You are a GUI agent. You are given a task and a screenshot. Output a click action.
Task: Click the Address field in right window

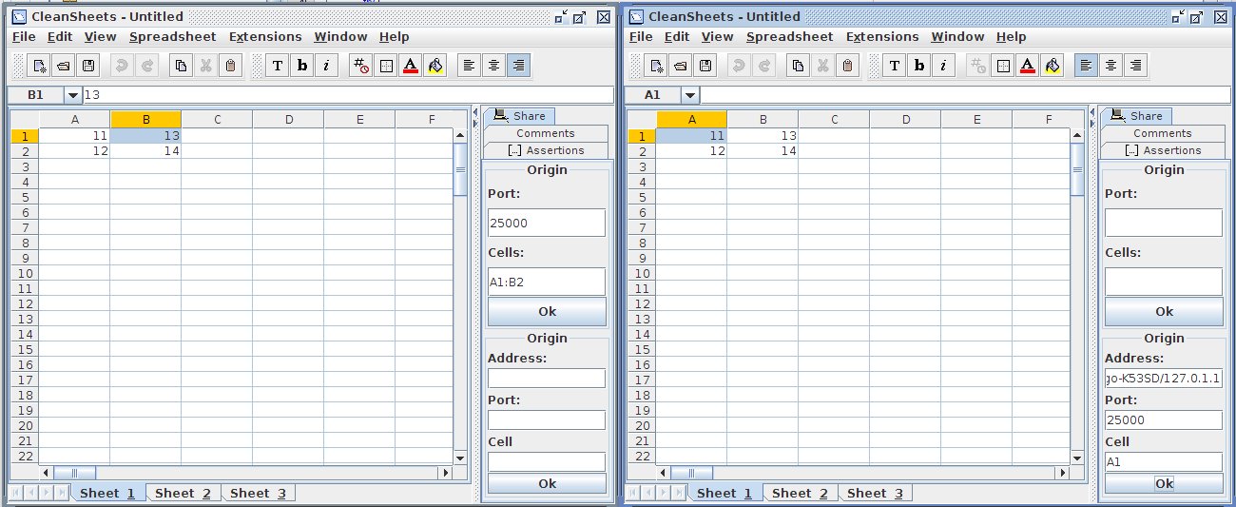[x=1164, y=379]
